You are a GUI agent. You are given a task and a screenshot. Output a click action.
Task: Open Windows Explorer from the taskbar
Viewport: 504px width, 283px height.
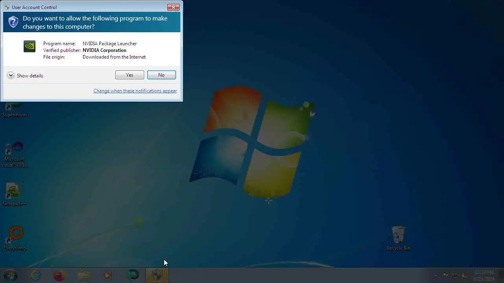[83, 275]
